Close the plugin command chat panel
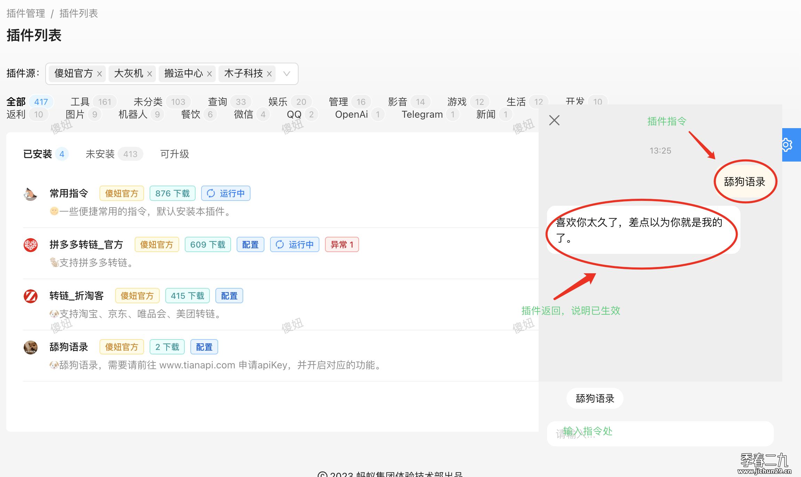The width and height of the screenshot is (801, 477). (x=554, y=120)
